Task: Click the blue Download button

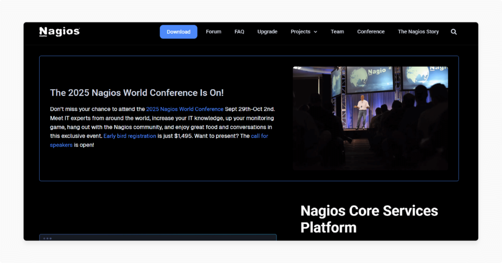Action: pyautogui.click(x=178, y=32)
